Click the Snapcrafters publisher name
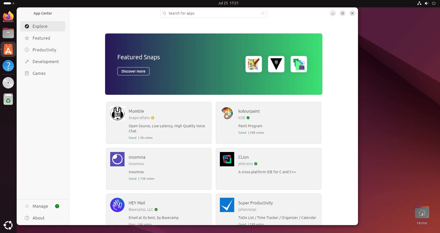Screen dimensions: 440x233 (x=139, y=118)
